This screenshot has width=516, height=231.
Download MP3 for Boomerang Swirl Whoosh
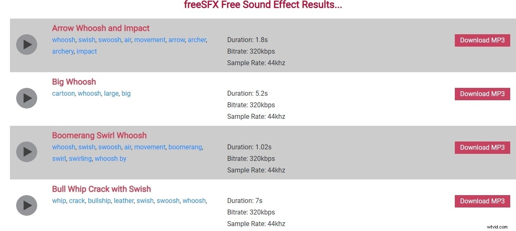point(482,147)
